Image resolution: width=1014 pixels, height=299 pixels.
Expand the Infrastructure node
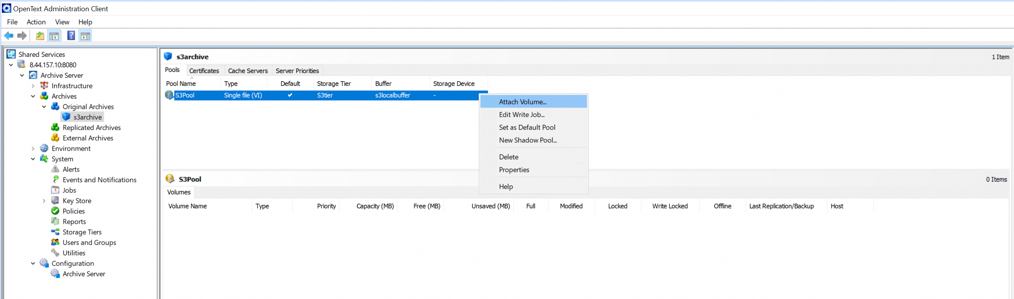click(x=33, y=85)
